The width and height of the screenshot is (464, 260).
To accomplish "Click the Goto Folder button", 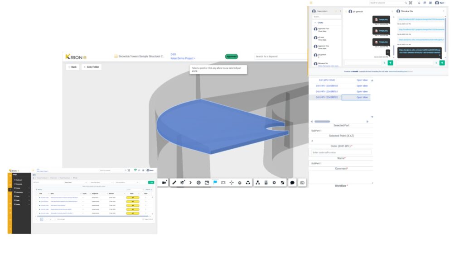I will click(x=92, y=67).
